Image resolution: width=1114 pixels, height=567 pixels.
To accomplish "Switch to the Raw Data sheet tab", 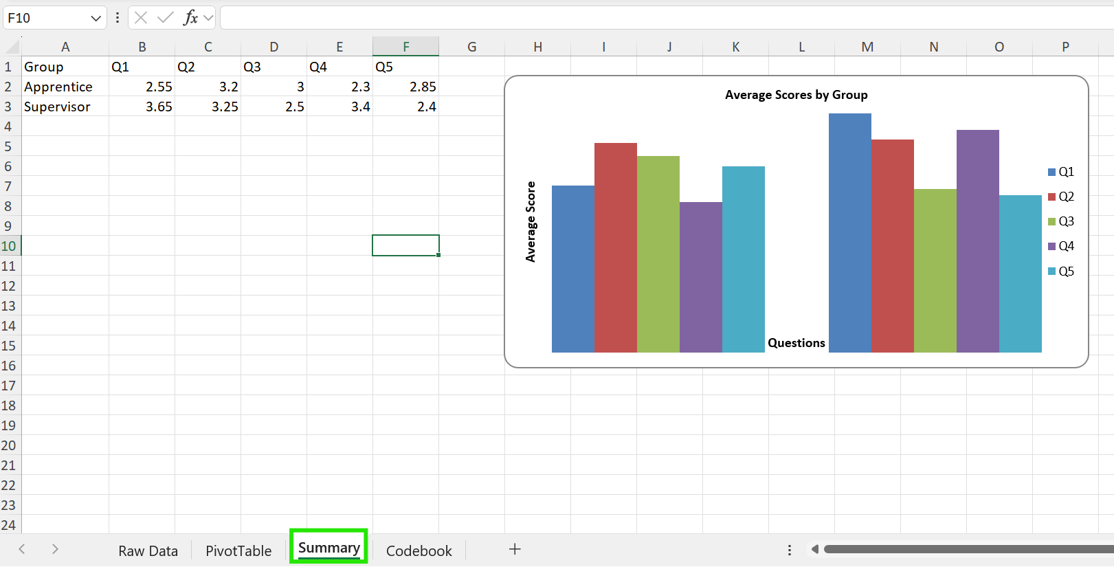I will tap(148, 551).
